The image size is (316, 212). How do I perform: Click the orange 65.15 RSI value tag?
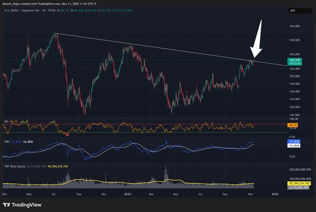[293, 124]
